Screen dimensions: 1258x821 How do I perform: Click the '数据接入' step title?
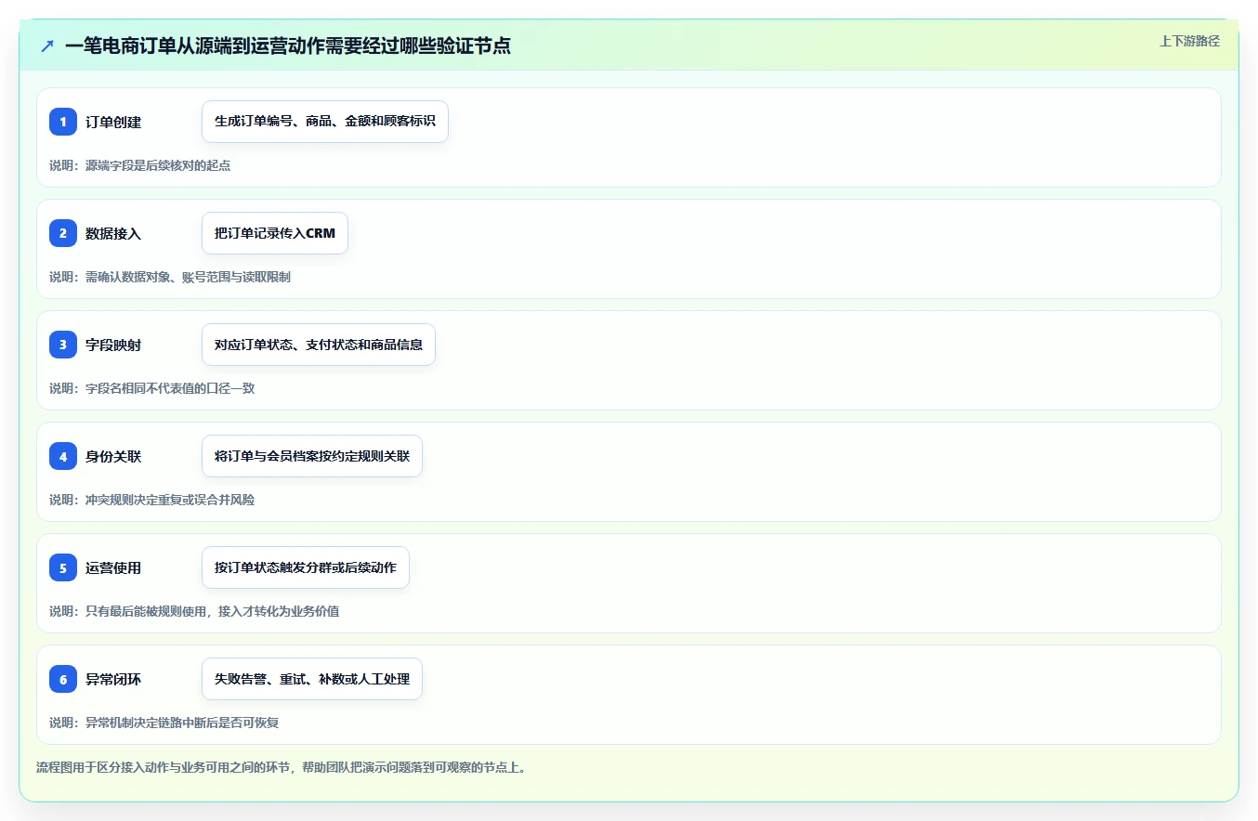[113, 233]
